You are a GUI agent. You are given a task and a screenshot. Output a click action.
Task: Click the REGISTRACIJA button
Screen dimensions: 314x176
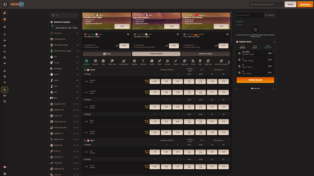pos(305,4)
